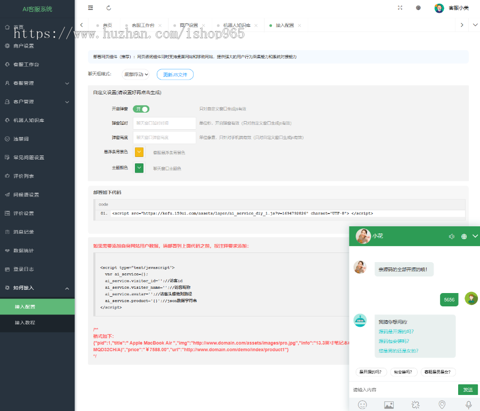Enter fullscreen using the header icon
The height and width of the screenshot is (411, 480).
(x=401, y=8)
